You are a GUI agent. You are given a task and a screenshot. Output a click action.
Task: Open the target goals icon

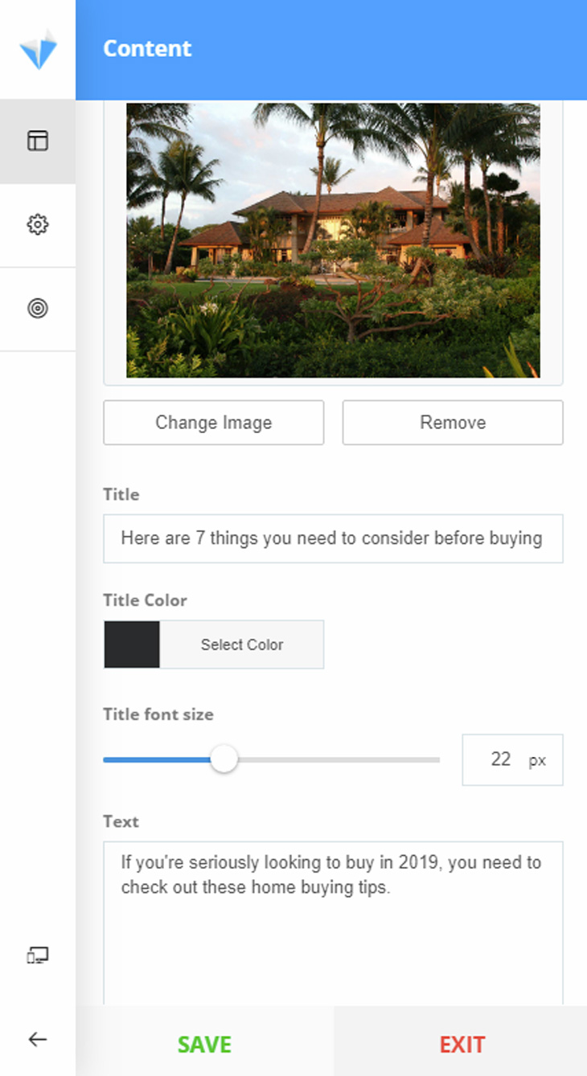point(38,308)
